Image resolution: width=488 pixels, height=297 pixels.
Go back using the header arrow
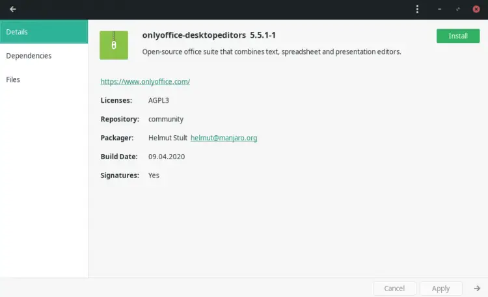click(x=13, y=10)
